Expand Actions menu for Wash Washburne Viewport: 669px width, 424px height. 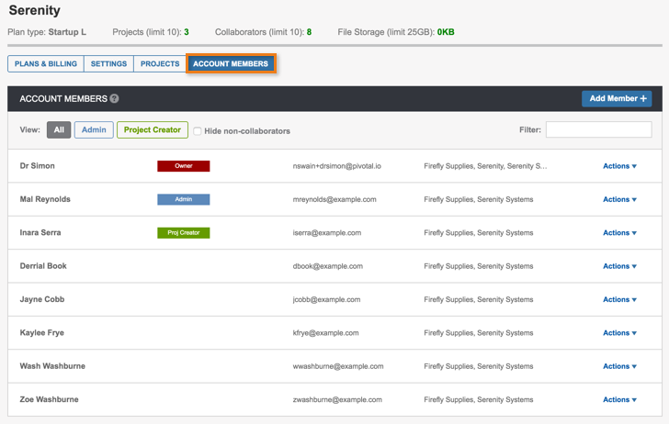coord(619,366)
